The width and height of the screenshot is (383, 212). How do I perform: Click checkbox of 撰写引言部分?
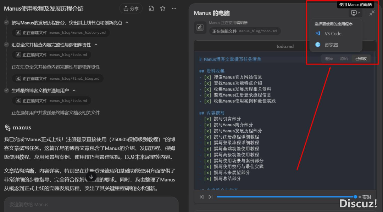coord(207,119)
